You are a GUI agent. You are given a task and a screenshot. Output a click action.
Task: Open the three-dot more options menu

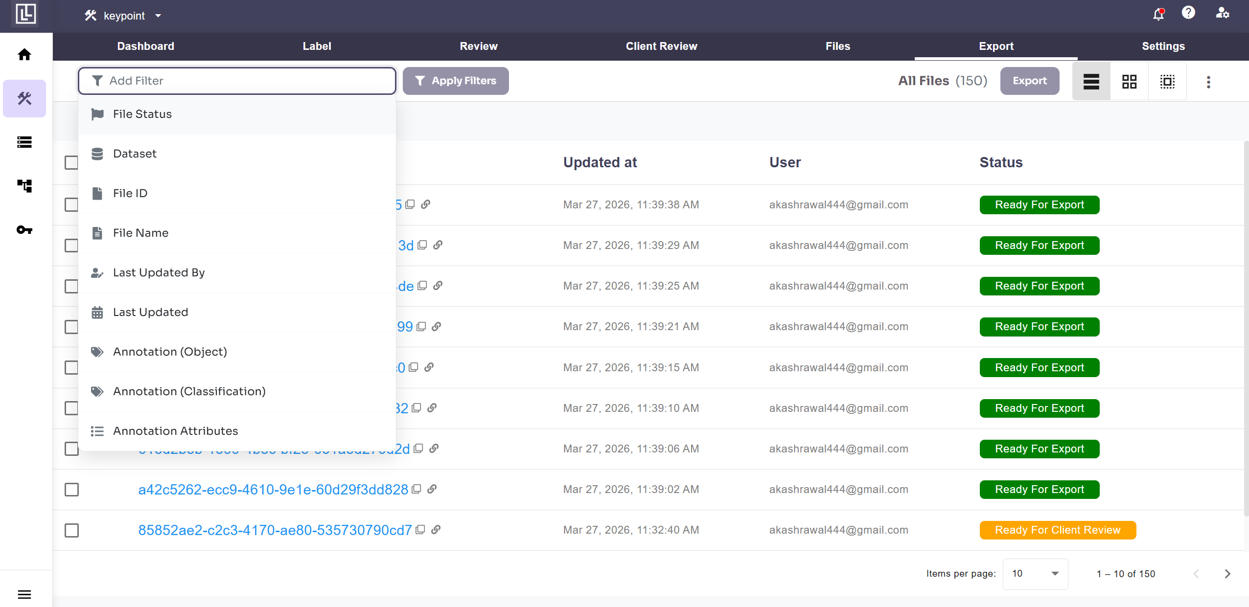[1208, 82]
